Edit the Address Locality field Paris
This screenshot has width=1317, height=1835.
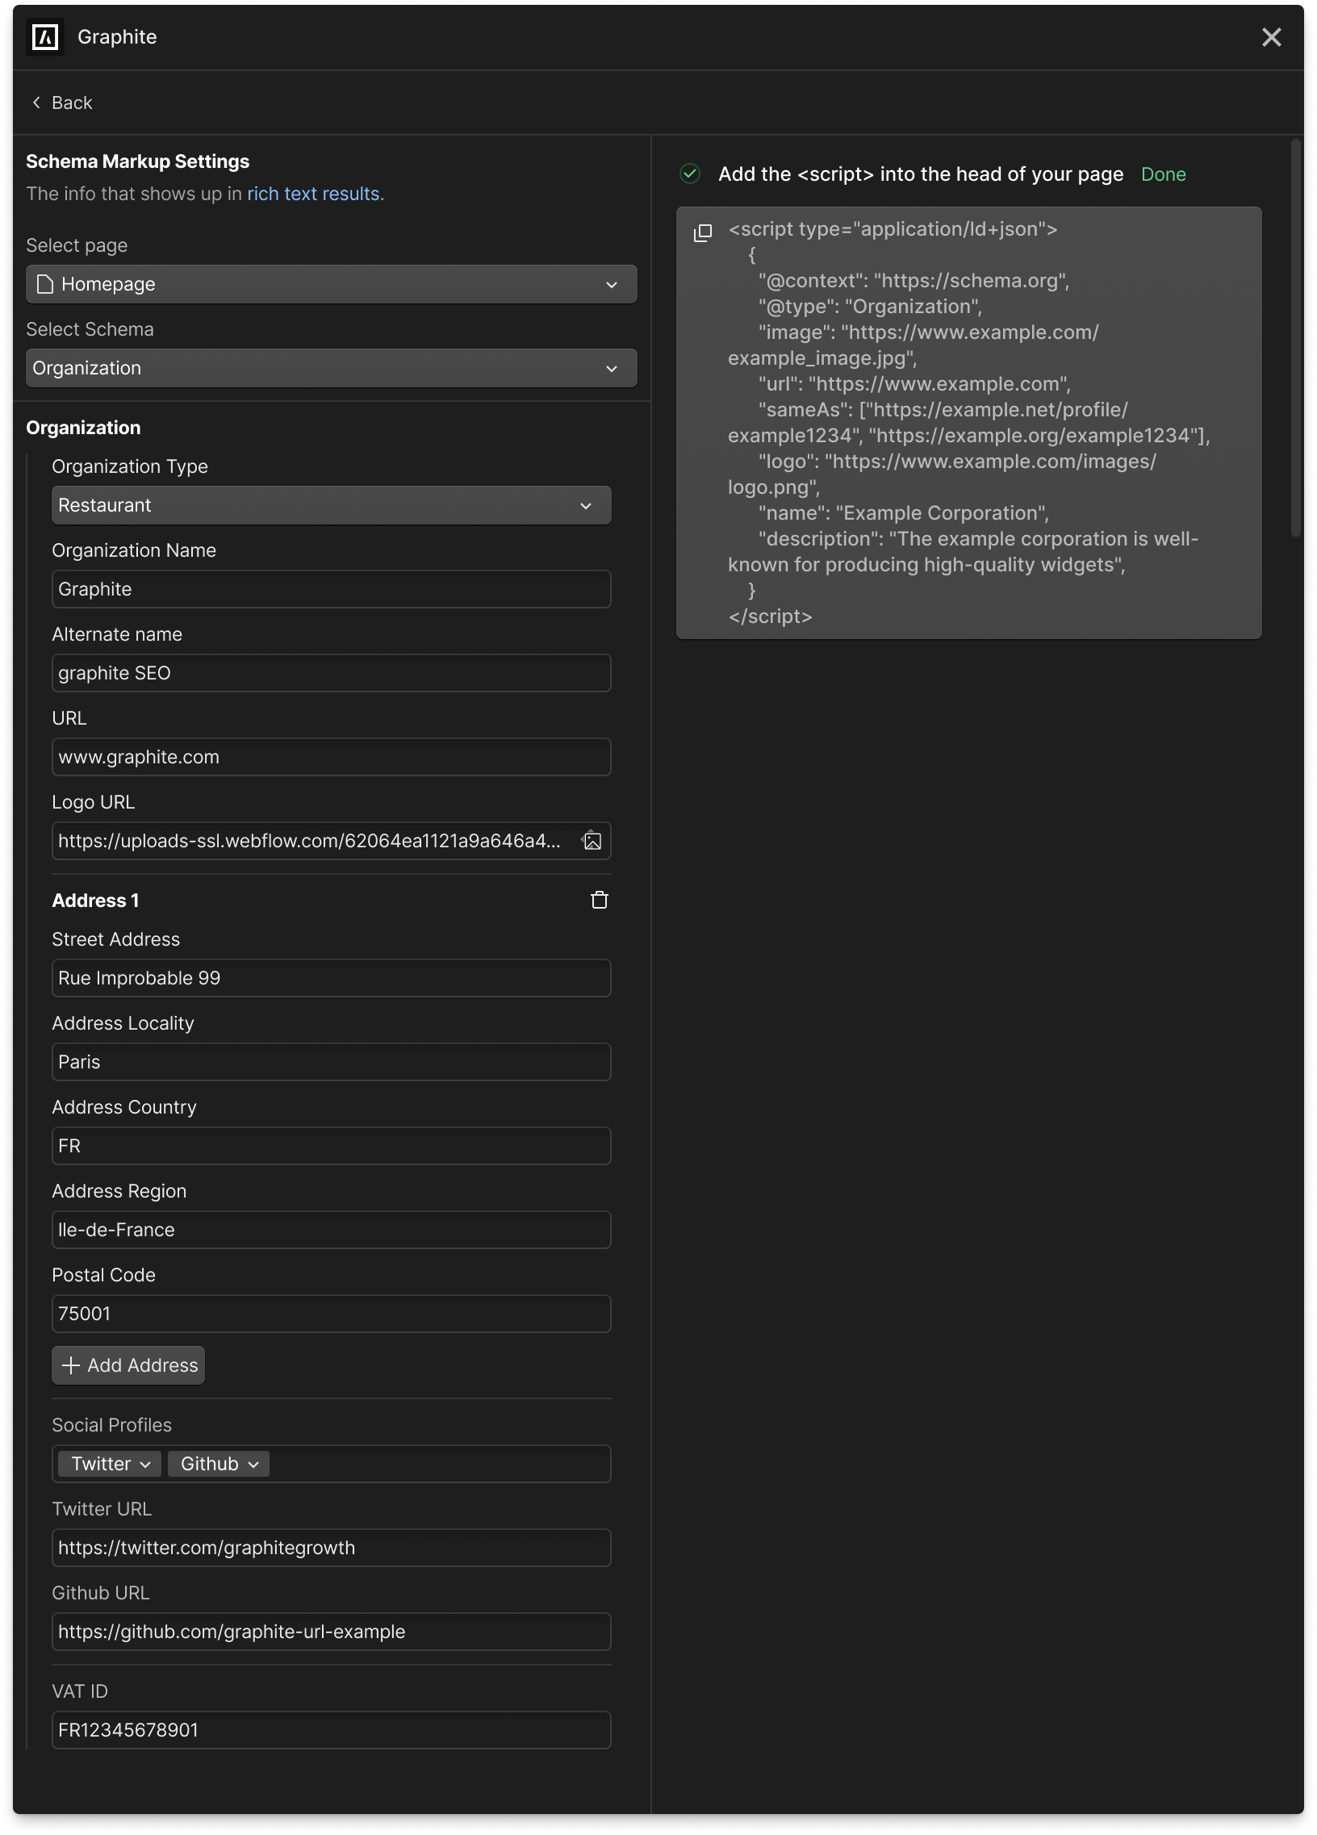(x=331, y=1062)
